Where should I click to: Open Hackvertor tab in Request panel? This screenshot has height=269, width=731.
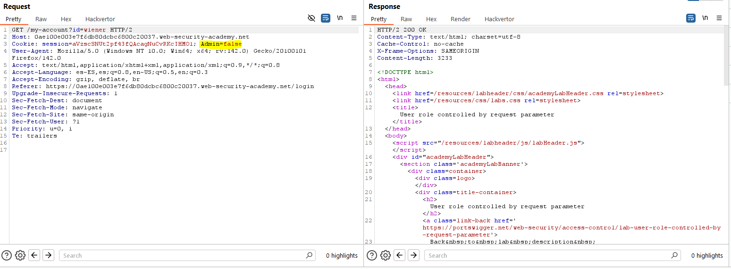(x=100, y=19)
